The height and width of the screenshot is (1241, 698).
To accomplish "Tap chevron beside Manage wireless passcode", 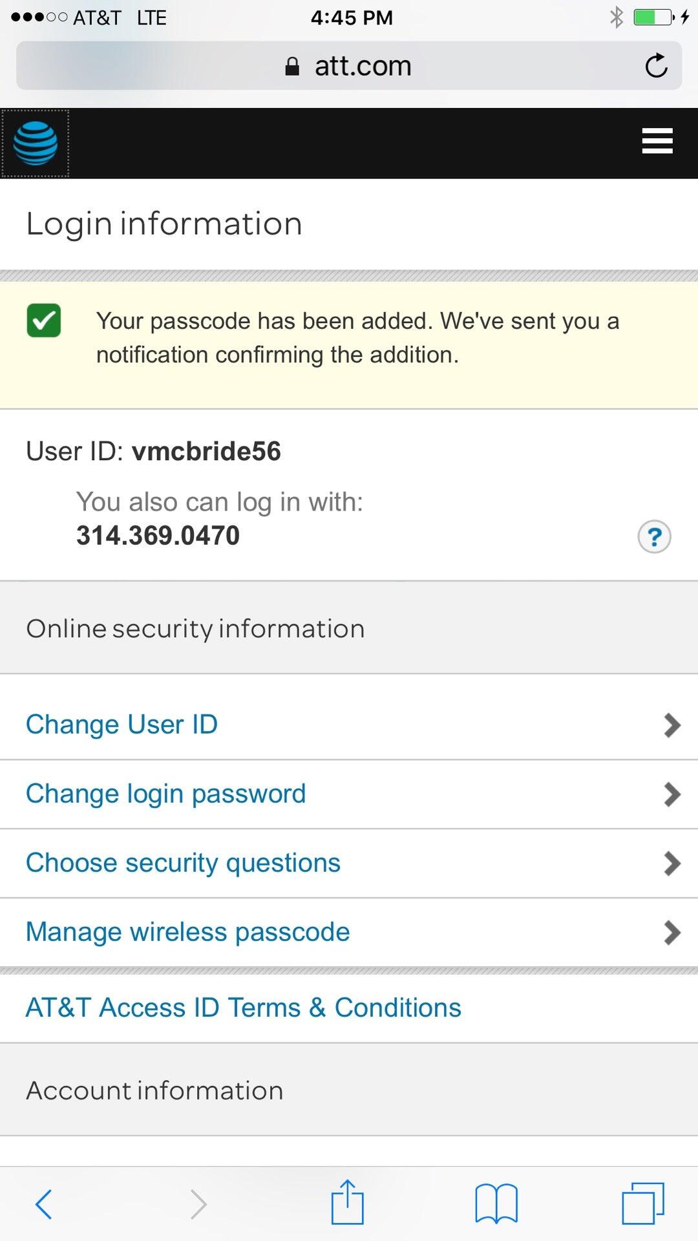I will [x=672, y=933].
